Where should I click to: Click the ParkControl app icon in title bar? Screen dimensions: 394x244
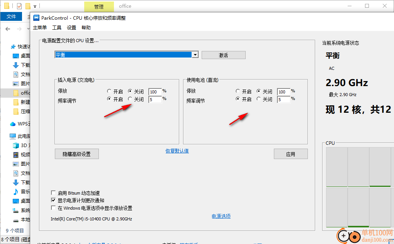[36, 18]
